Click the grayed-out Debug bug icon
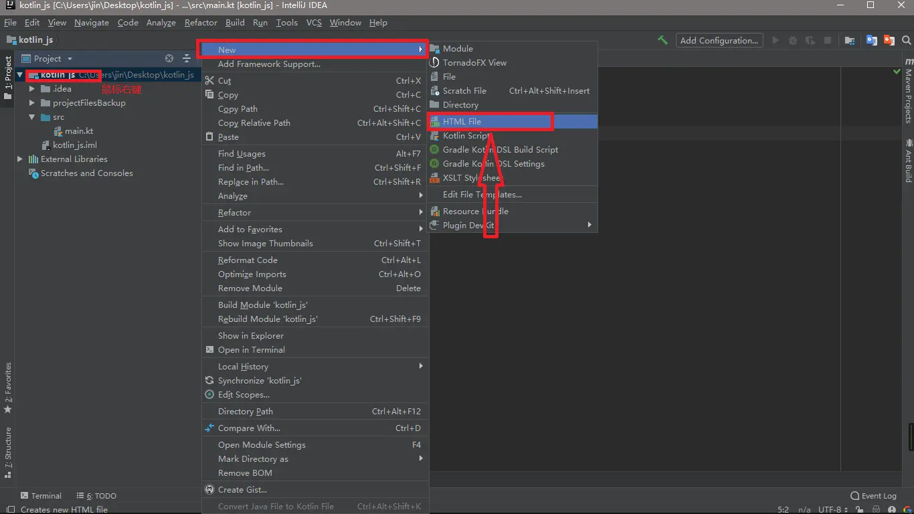This screenshot has height=514, width=914. pos(793,40)
